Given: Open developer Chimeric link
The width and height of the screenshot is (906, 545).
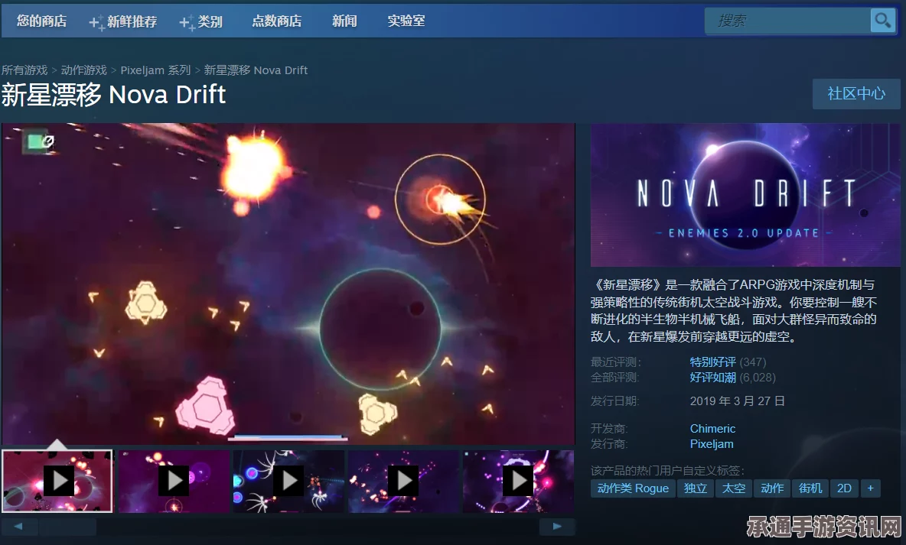Looking at the screenshot, I should (x=712, y=428).
